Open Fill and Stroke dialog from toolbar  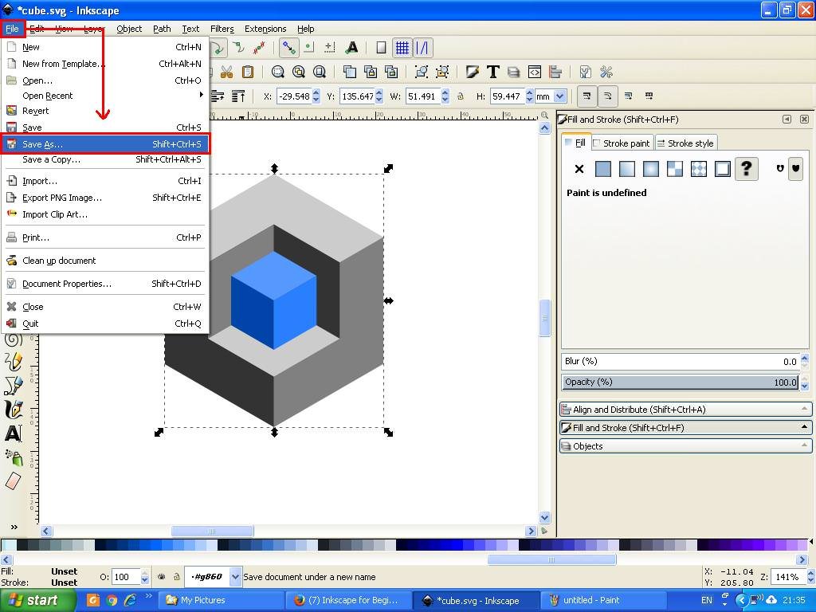[x=472, y=72]
